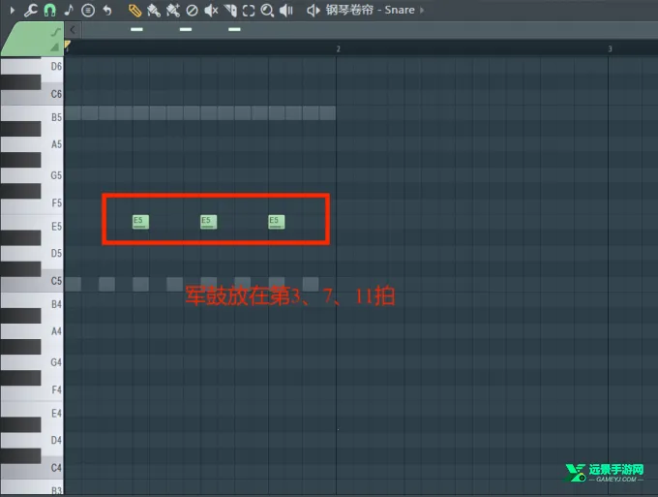
Task: Click the '钢琴卷帘 - Snare' title
Action: tap(370, 10)
